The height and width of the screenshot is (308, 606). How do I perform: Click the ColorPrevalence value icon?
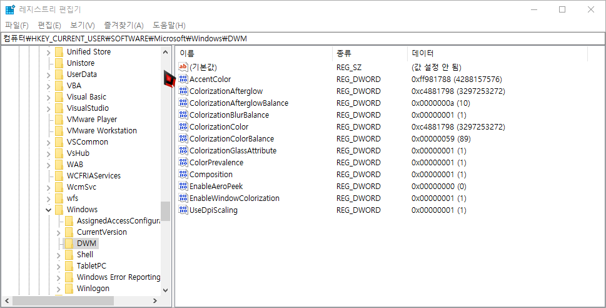click(183, 162)
